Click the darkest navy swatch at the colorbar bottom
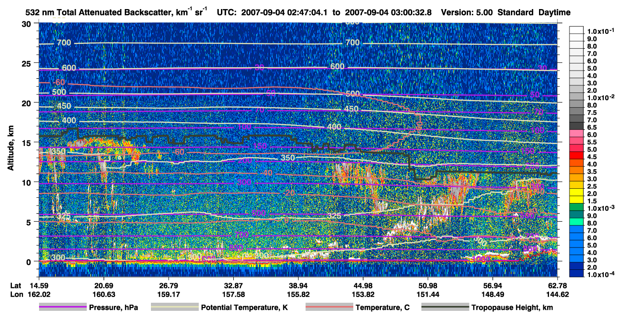This screenshot has height=318, width=619. [x=576, y=274]
